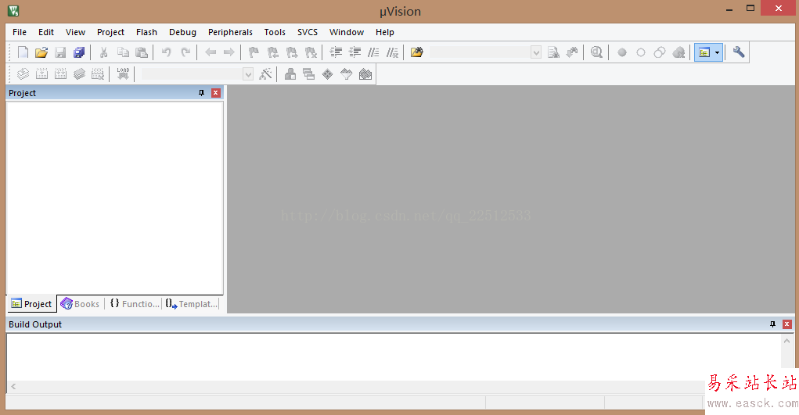Click the LOAD download to flash icon

click(x=123, y=73)
